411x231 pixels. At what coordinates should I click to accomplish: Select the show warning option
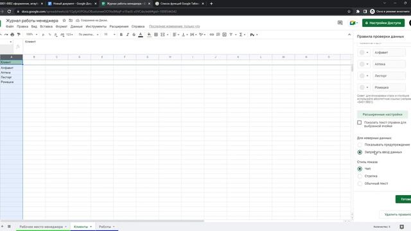(x=360, y=145)
